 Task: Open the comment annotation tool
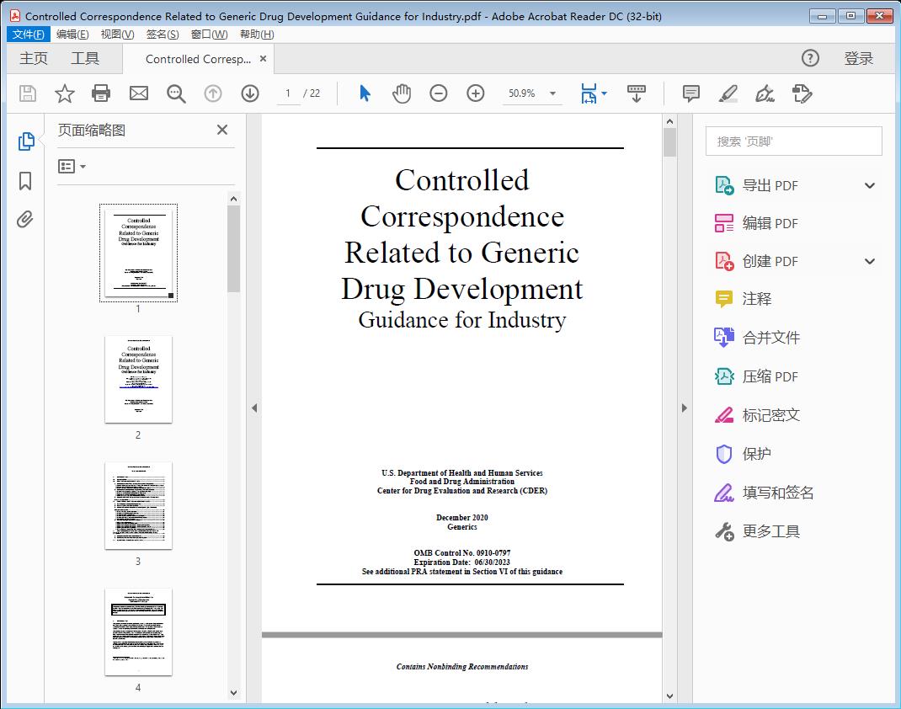pyautogui.click(x=690, y=93)
